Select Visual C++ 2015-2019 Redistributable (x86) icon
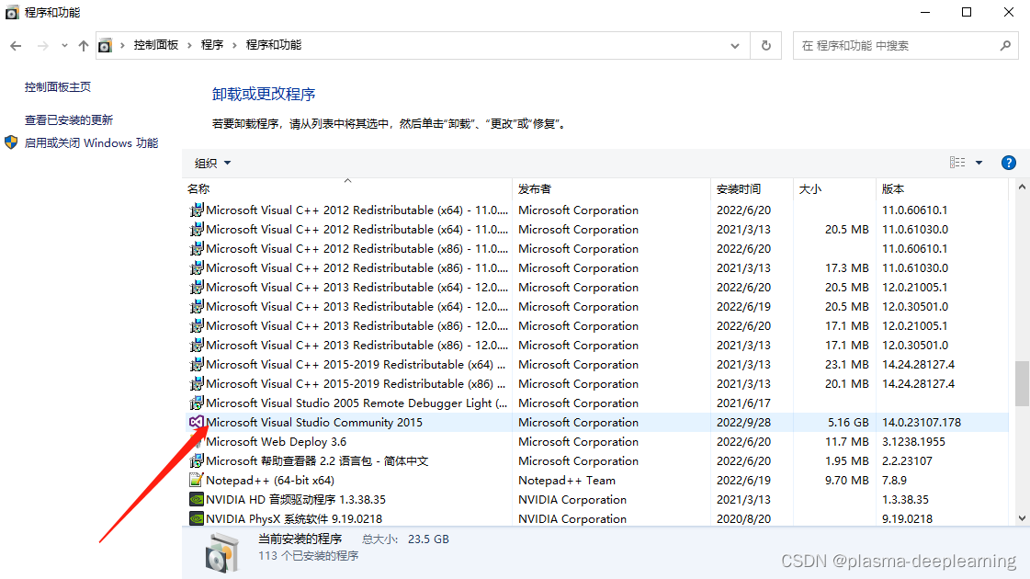Viewport: 1030px width, 579px height. (x=196, y=384)
